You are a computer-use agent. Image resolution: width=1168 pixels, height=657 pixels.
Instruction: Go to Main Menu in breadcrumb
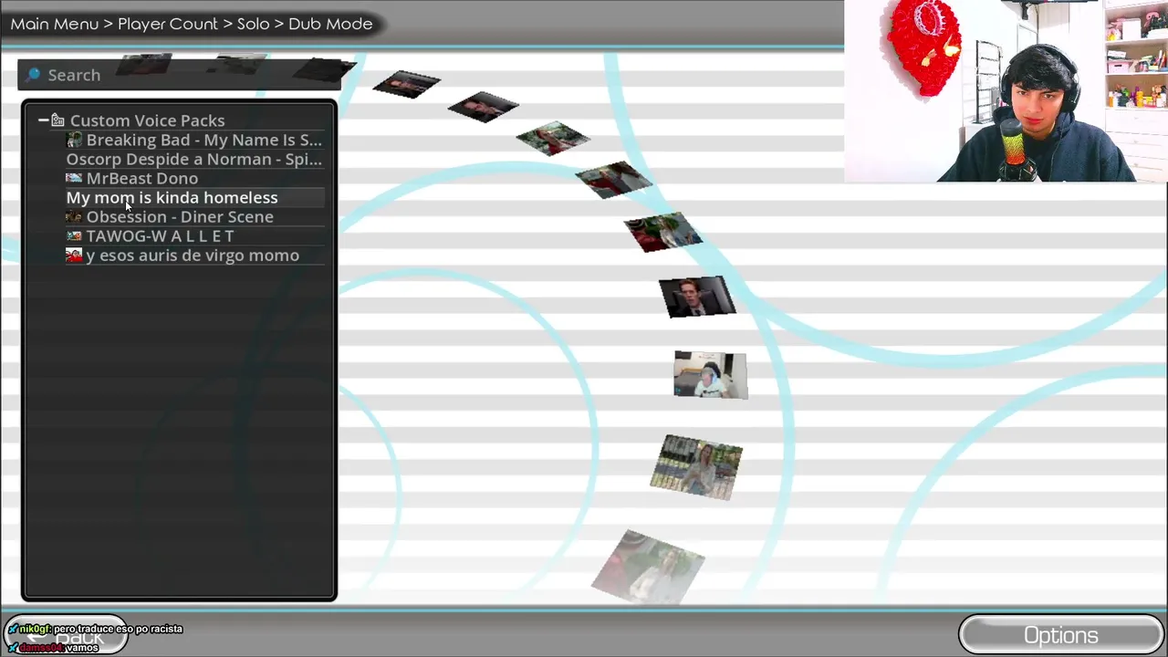click(54, 24)
